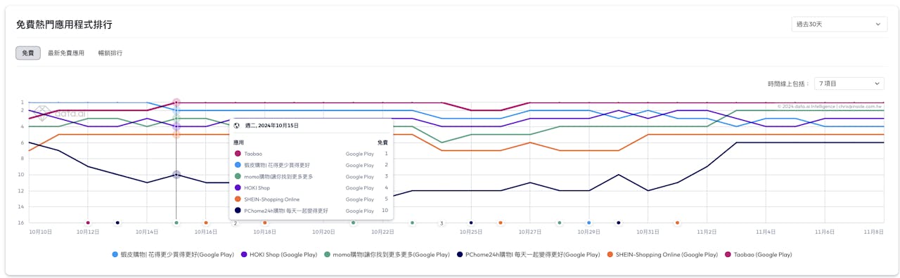900x278 pixels.
Task: Click the globe icon in tooltip header
Action: 237,126
